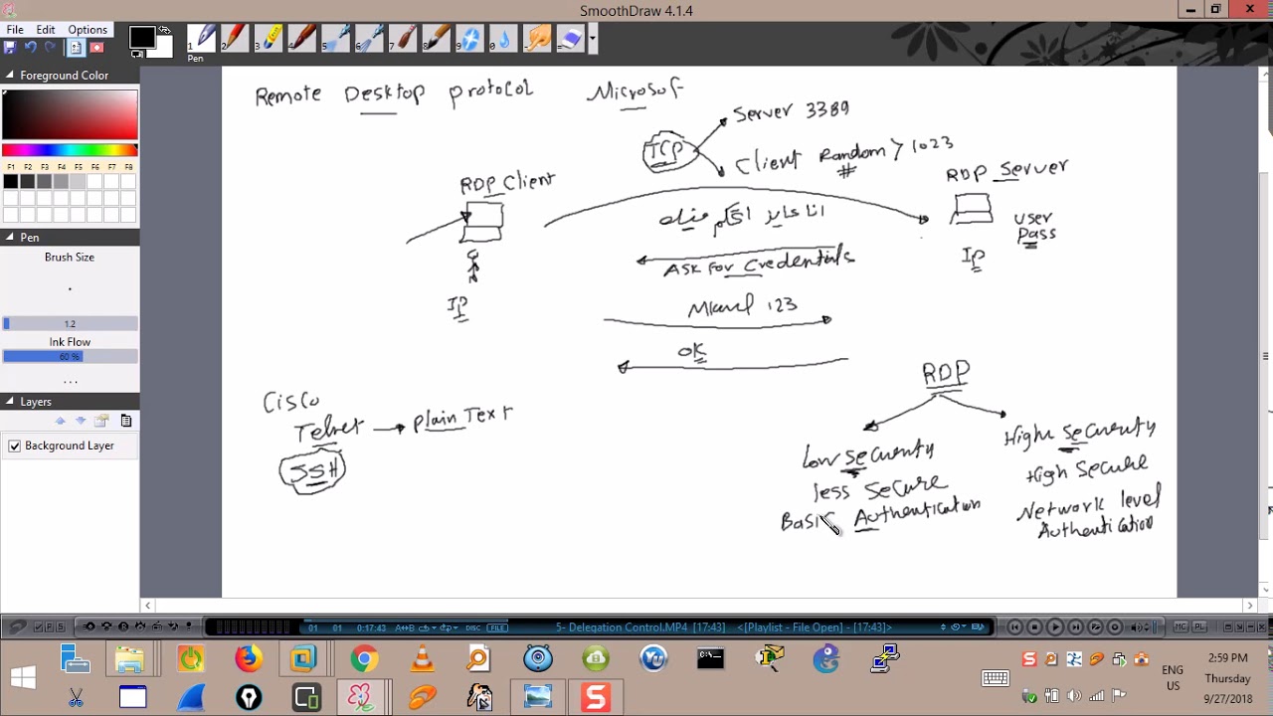Viewport: 1273px width, 716px height.
Task: Open the Windows Start menu
Action: pos(22,678)
